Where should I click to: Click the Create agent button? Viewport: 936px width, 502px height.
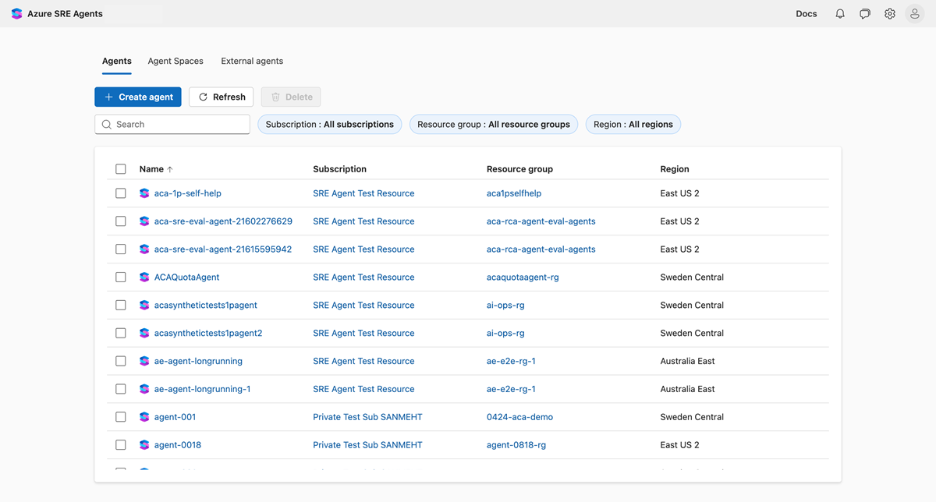point(138,97)
